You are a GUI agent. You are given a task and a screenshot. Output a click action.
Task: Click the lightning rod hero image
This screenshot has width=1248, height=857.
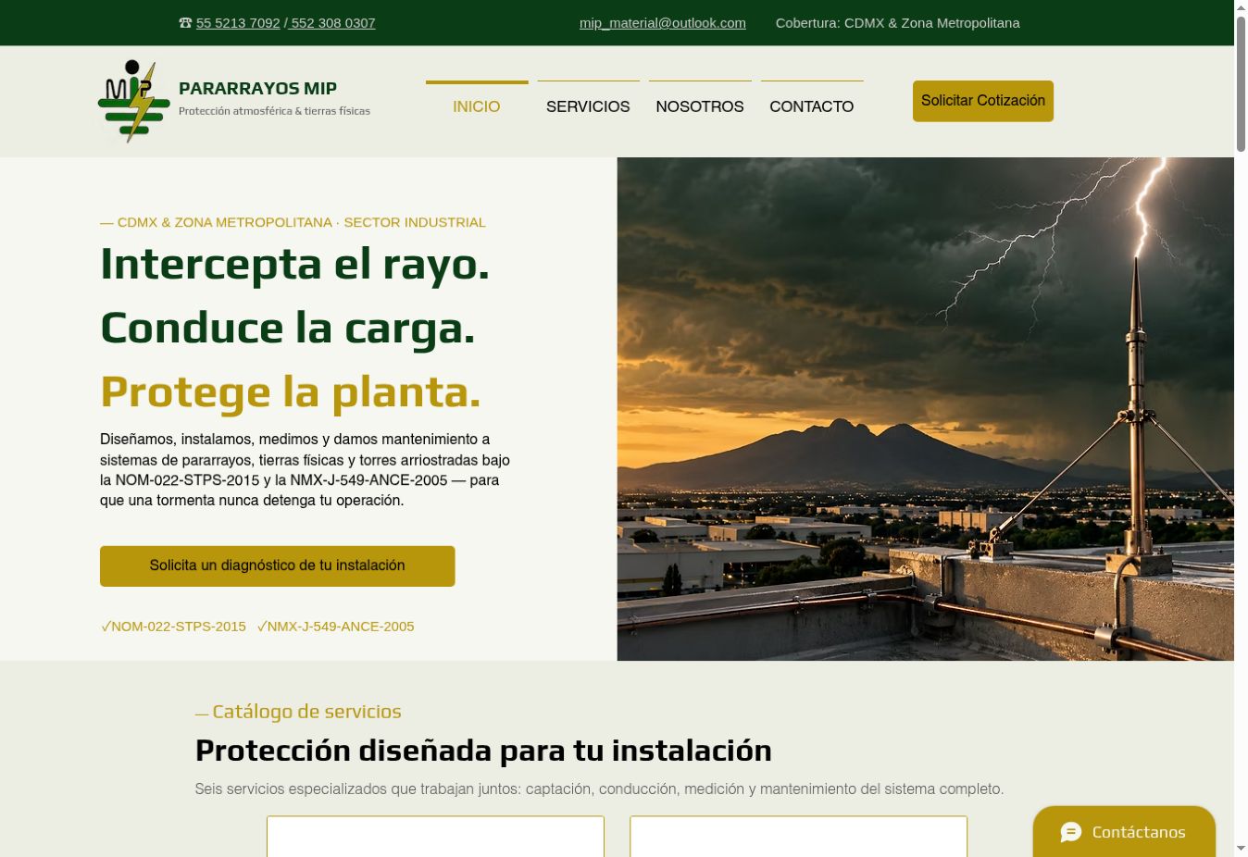pos(925,409)
